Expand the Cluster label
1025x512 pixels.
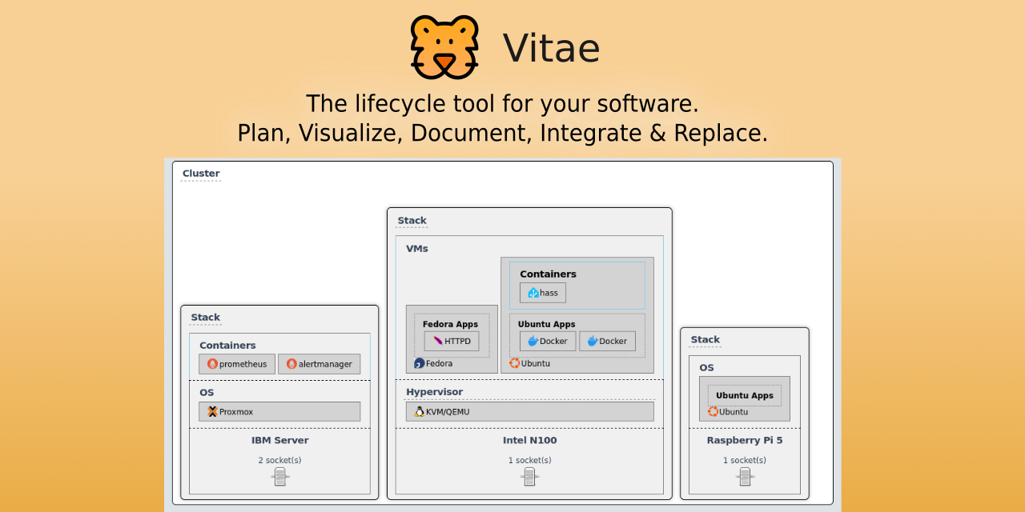[200, 174]
